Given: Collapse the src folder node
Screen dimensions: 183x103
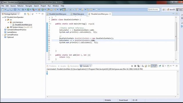Looking at the screenshot, I should [5, 20].
